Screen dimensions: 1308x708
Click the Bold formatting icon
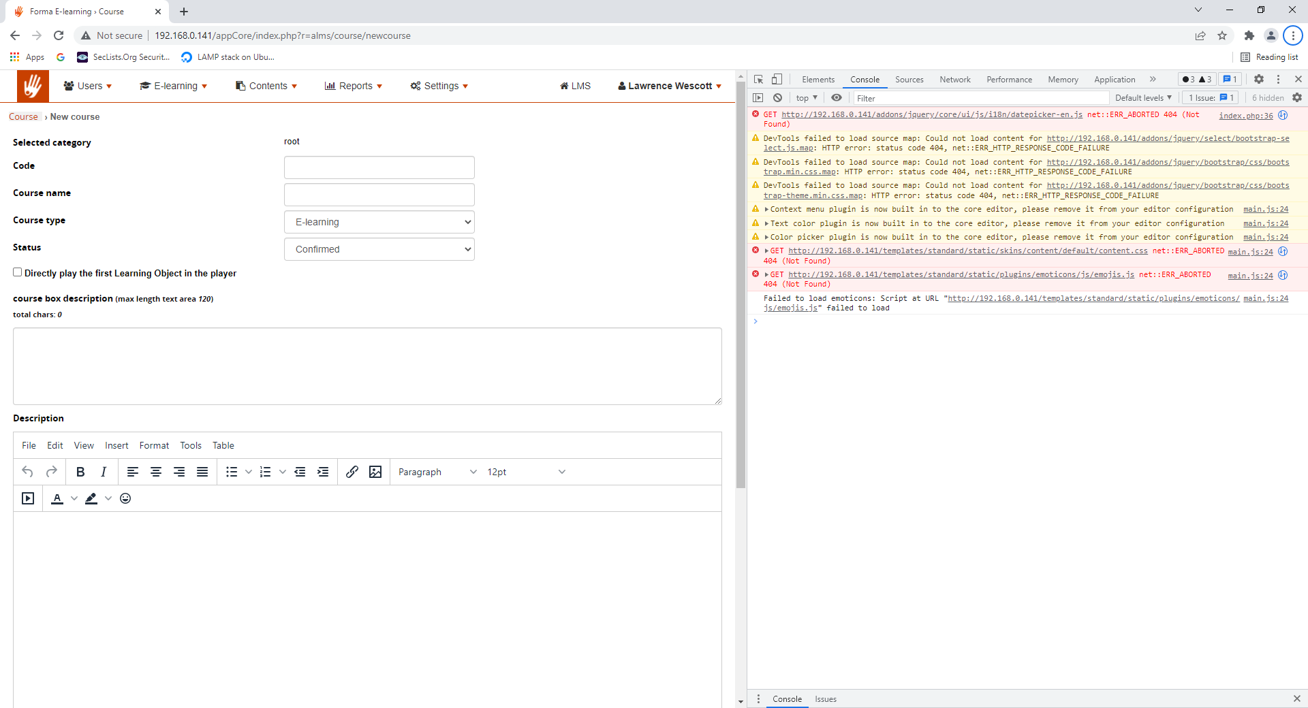[x=80, y=472]
